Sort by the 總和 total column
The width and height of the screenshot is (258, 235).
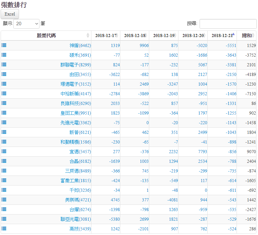246,35
